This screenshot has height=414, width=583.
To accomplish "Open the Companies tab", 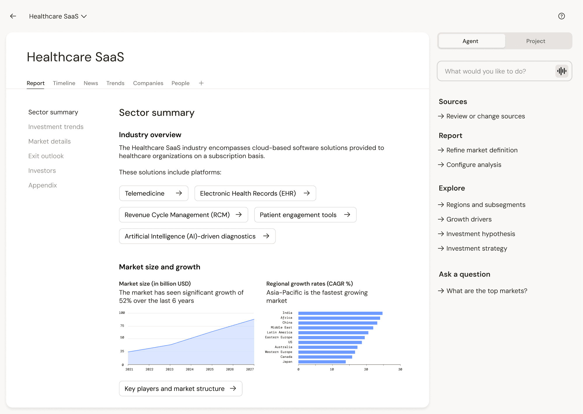I will tap(148, 83).
